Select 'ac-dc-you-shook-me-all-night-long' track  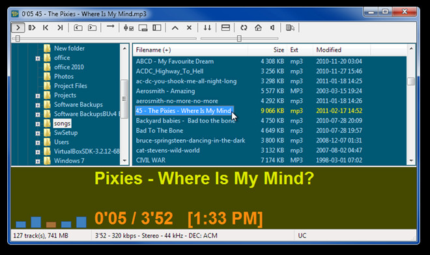point(186,81)
